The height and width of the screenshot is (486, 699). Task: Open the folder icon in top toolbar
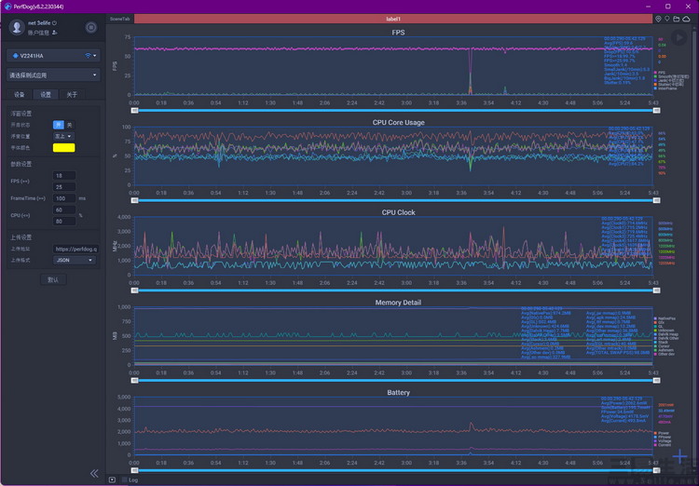click(x=677, y=19)
